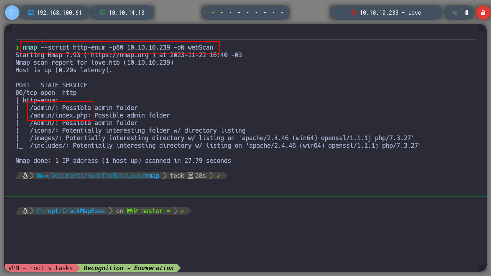
Task: Click the Tux icon in the nmap prompt
Action: point(25,176)
